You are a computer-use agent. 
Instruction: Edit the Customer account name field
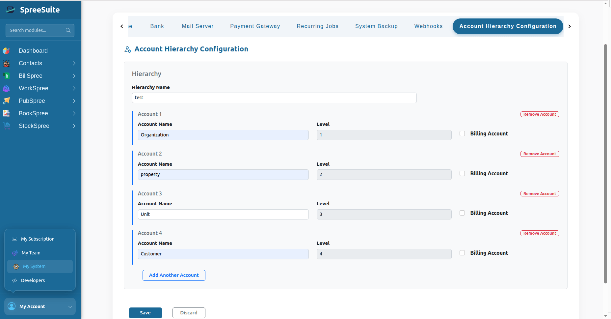pyautogui.click(x=223, y=254)
